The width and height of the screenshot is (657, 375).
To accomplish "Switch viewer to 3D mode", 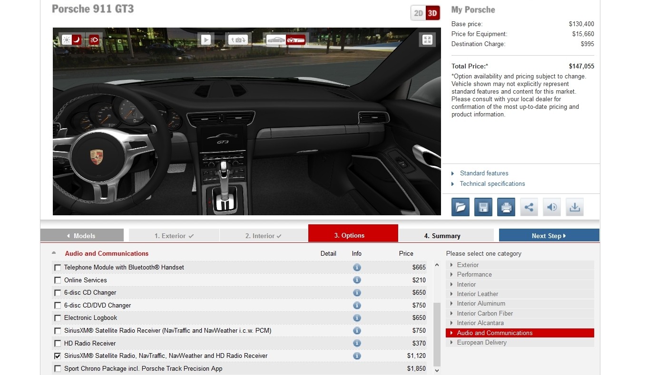I will [432, 13].
